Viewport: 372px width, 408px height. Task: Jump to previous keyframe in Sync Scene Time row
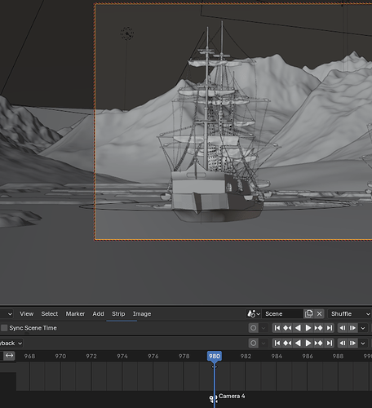(287, 328)
